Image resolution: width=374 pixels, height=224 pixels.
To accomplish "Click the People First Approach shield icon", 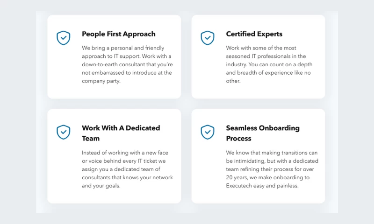I will (64, 38).
